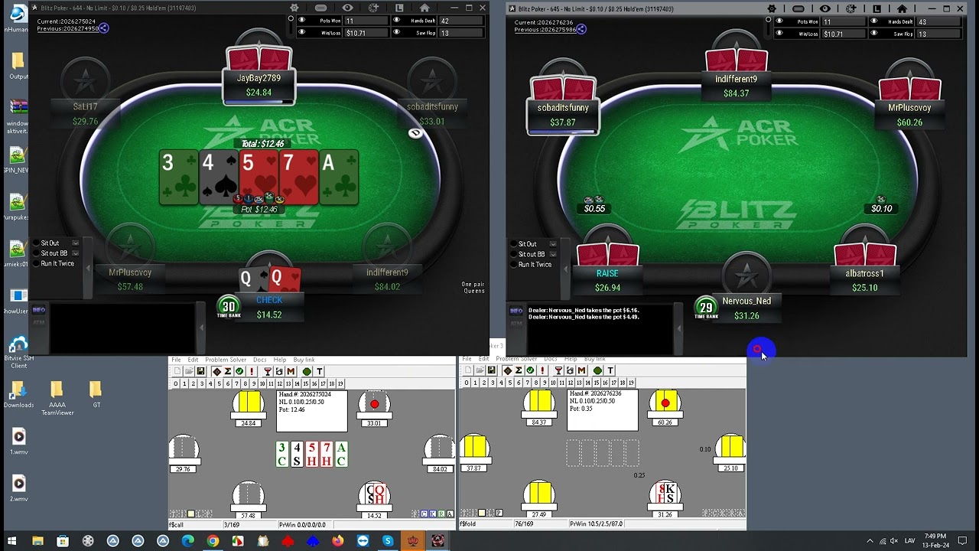Click JayBay2789 player seat in table 644

pyautogui.click(x=259, y=85)
